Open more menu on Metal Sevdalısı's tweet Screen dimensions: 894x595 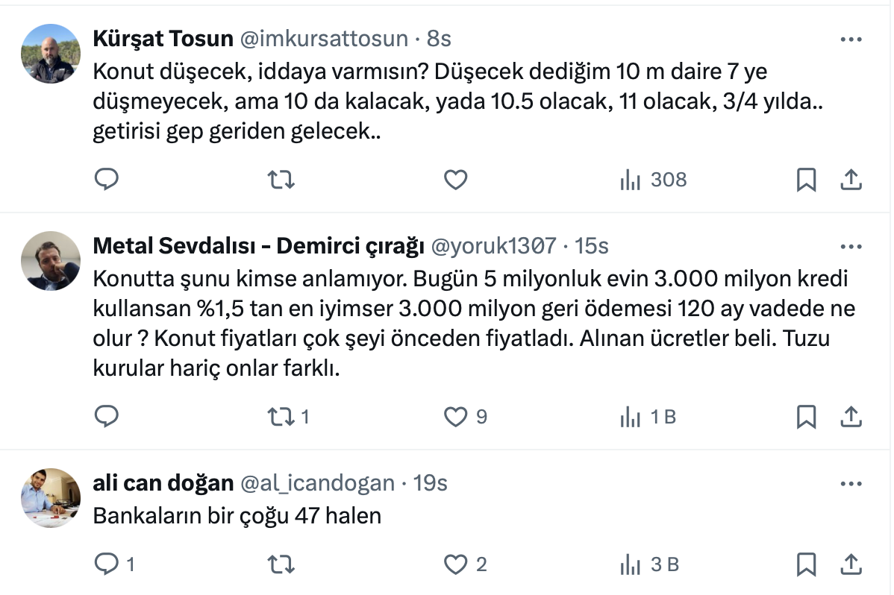click(851, 247)
